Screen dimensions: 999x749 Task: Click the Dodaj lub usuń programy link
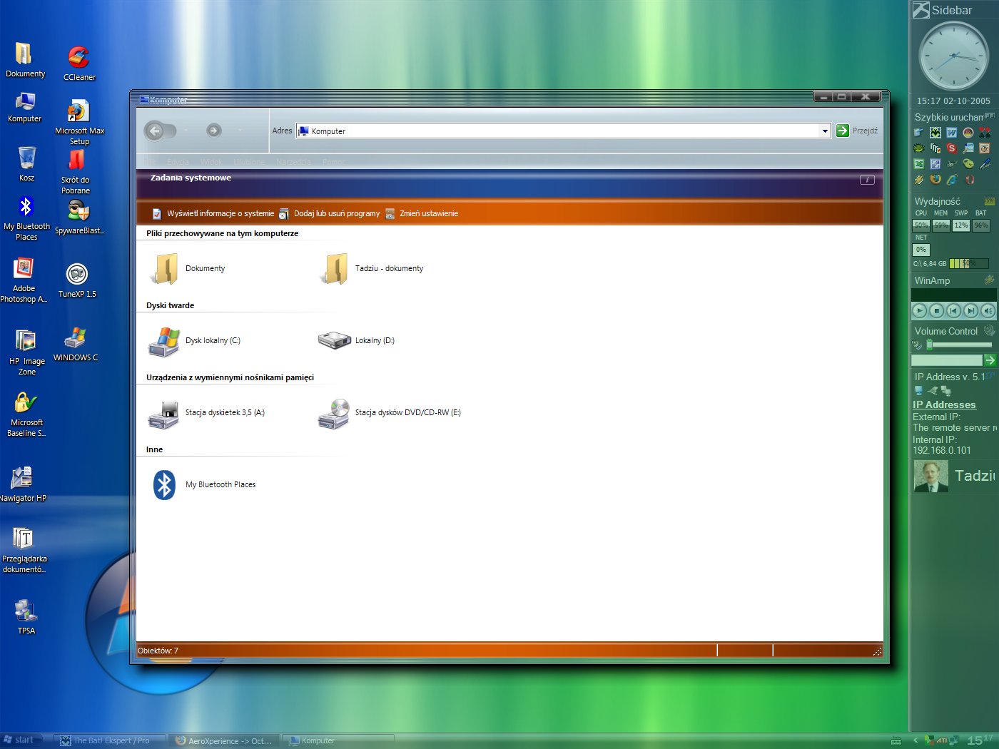point(336,214)
